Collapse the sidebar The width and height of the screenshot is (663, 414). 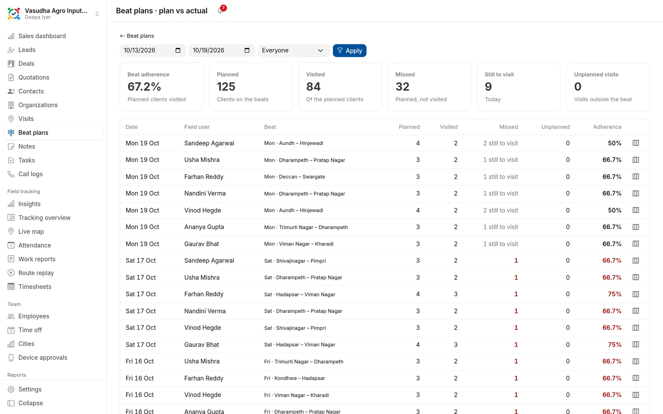coord(53,403)
